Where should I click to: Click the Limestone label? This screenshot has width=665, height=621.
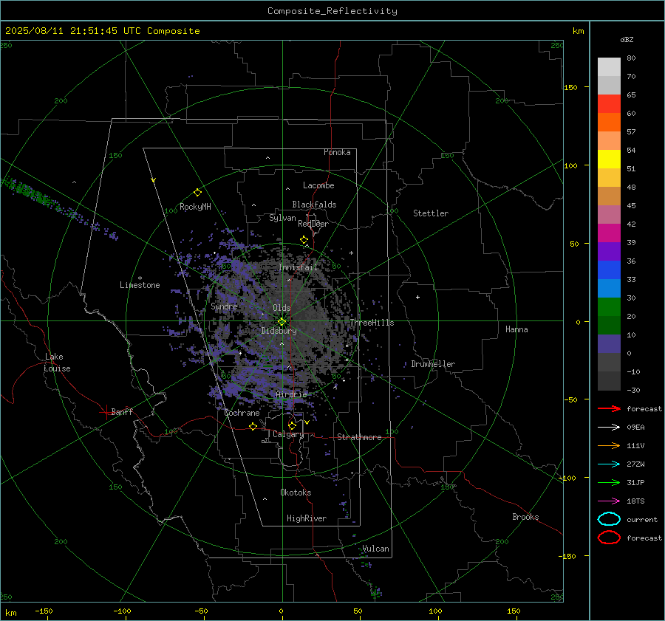point(140,285)
